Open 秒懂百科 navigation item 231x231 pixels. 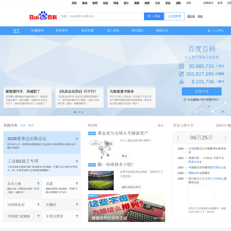click(x=37, y=31)
